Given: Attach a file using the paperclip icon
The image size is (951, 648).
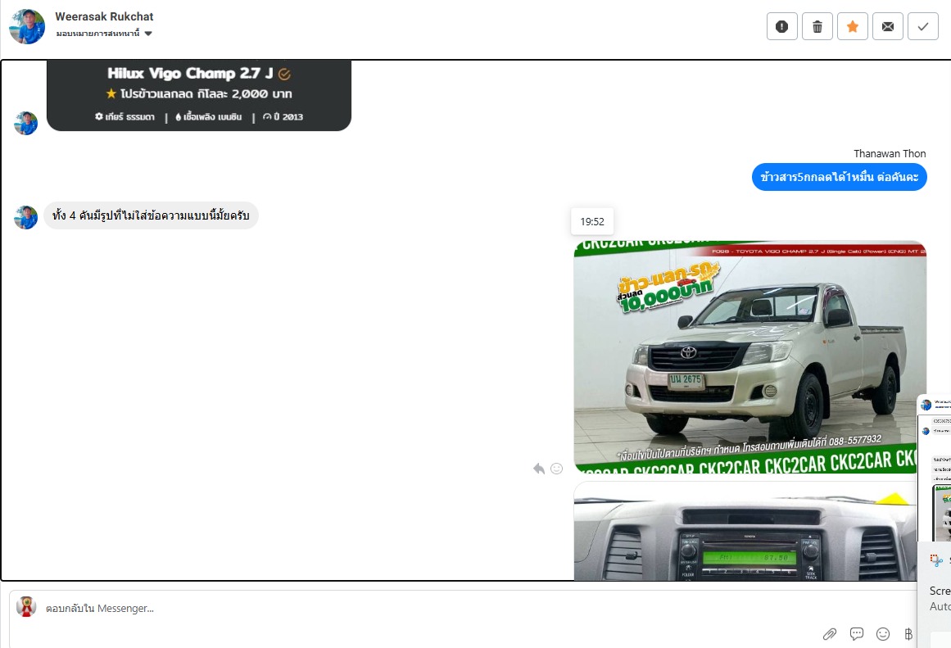Looking at the screenshot, I should pyautogui.click(x=829, y=634).
